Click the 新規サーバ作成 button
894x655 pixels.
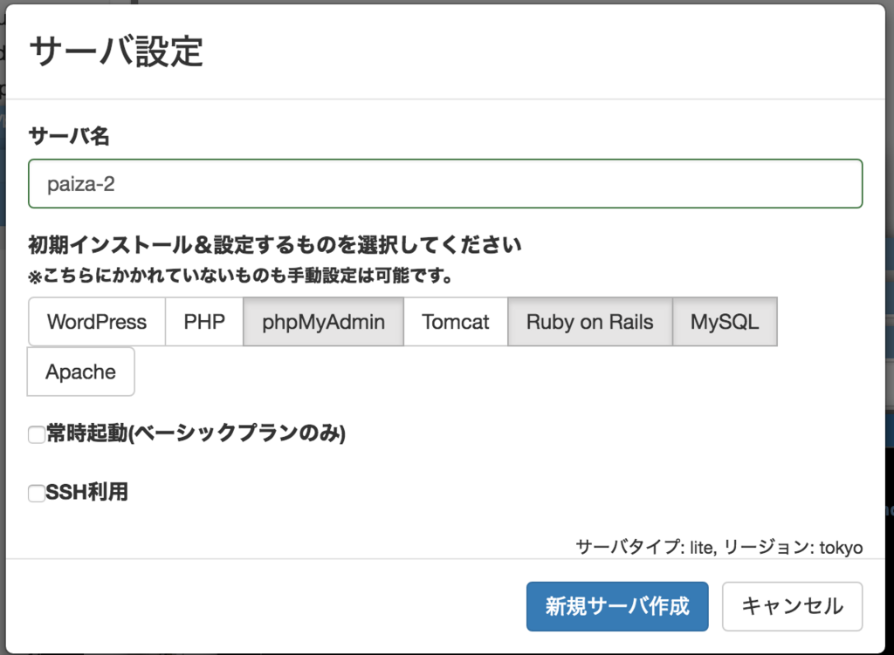617,606
